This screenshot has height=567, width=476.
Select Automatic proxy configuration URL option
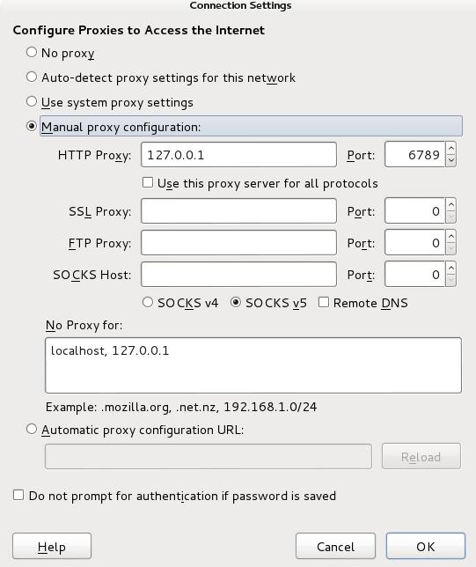click(x=32, y=429)
